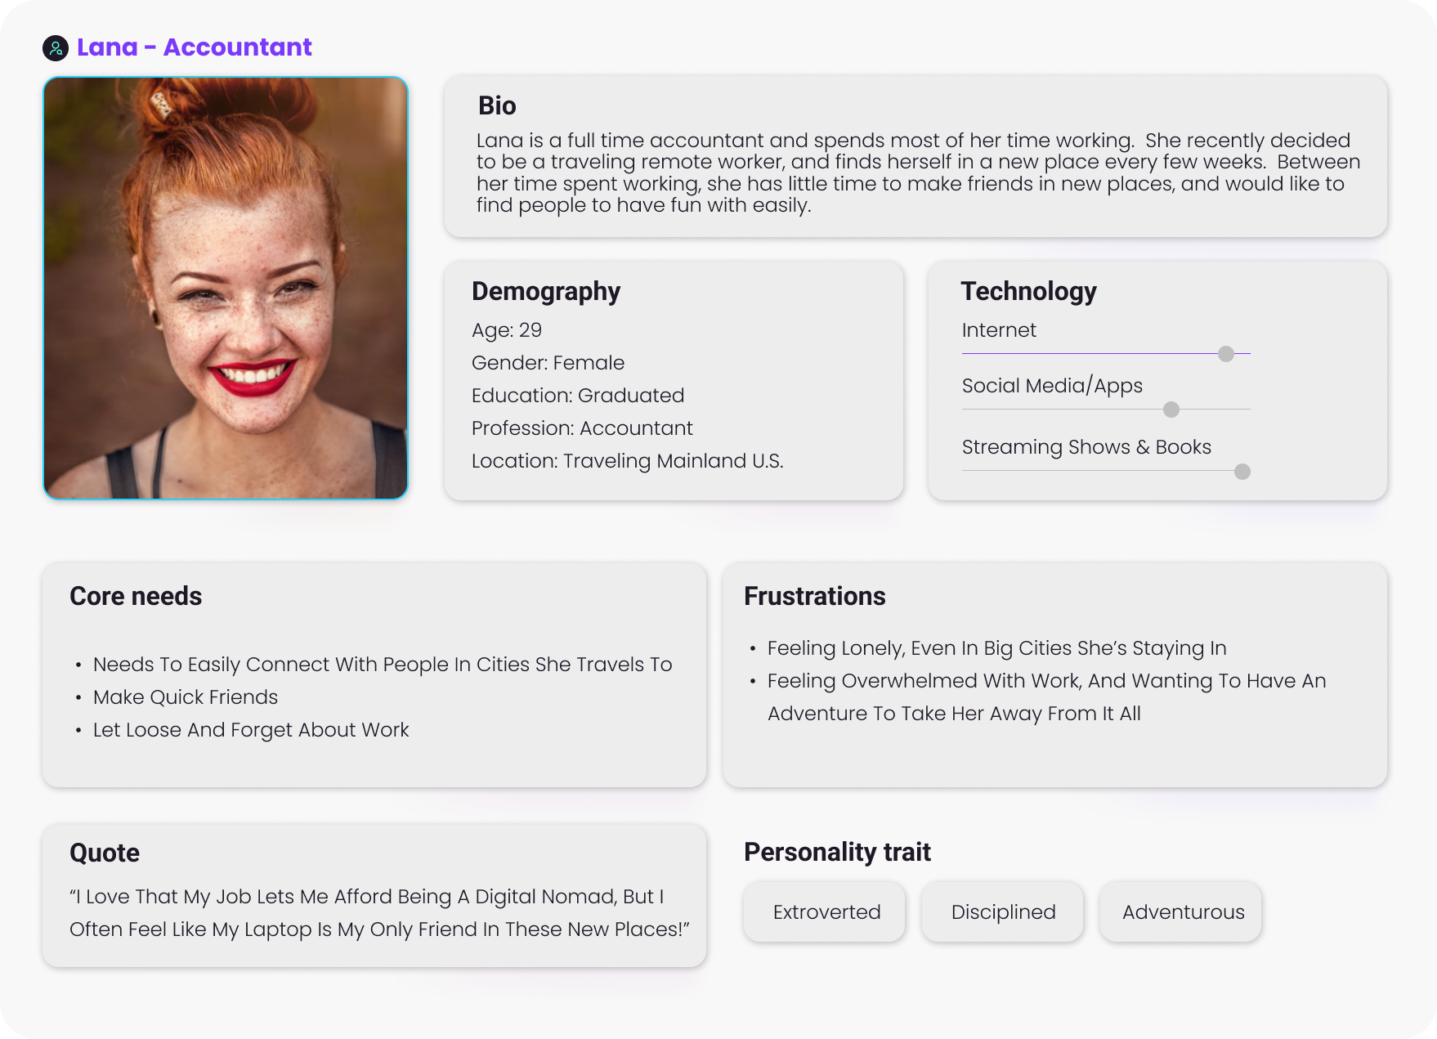Select the Demography heading
Screen dimensions: 1437x1039
(546, 291)
